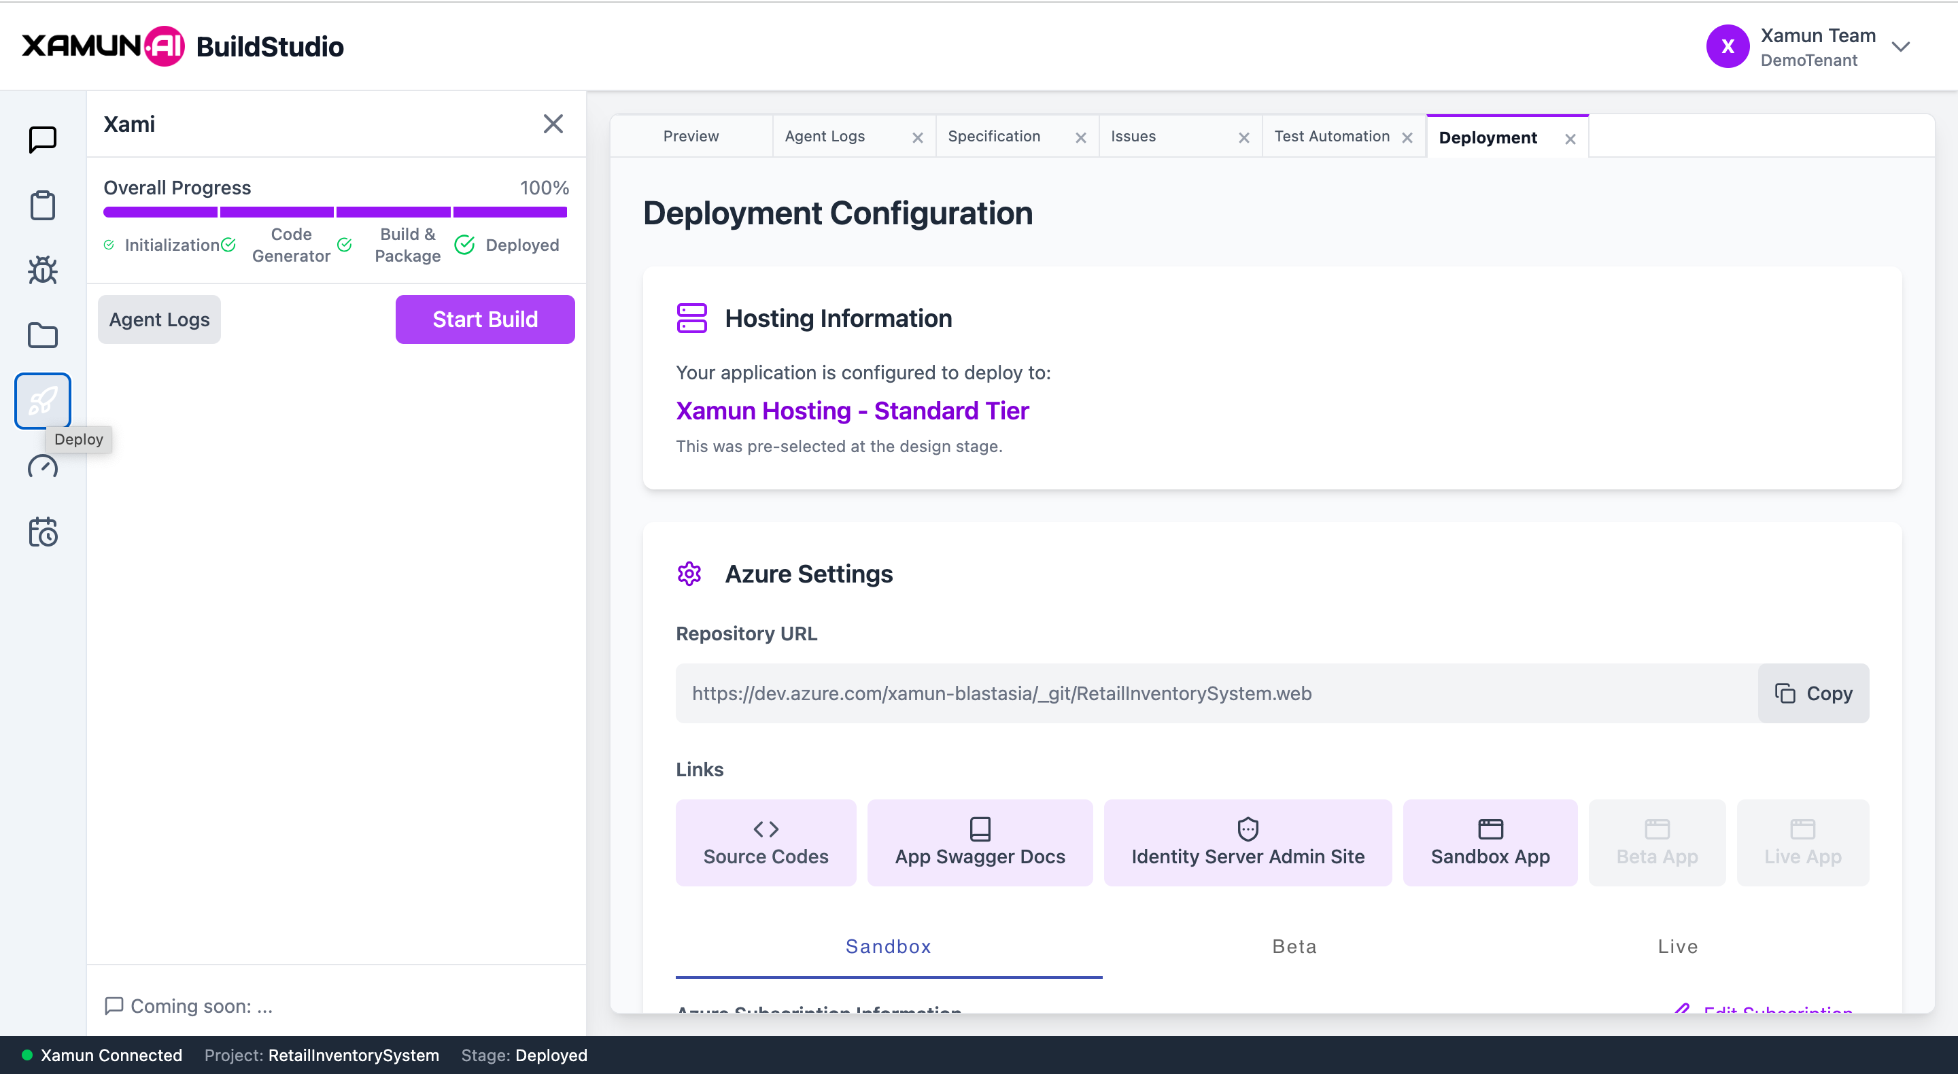Close the Xami panel

(x=553, y=124)
